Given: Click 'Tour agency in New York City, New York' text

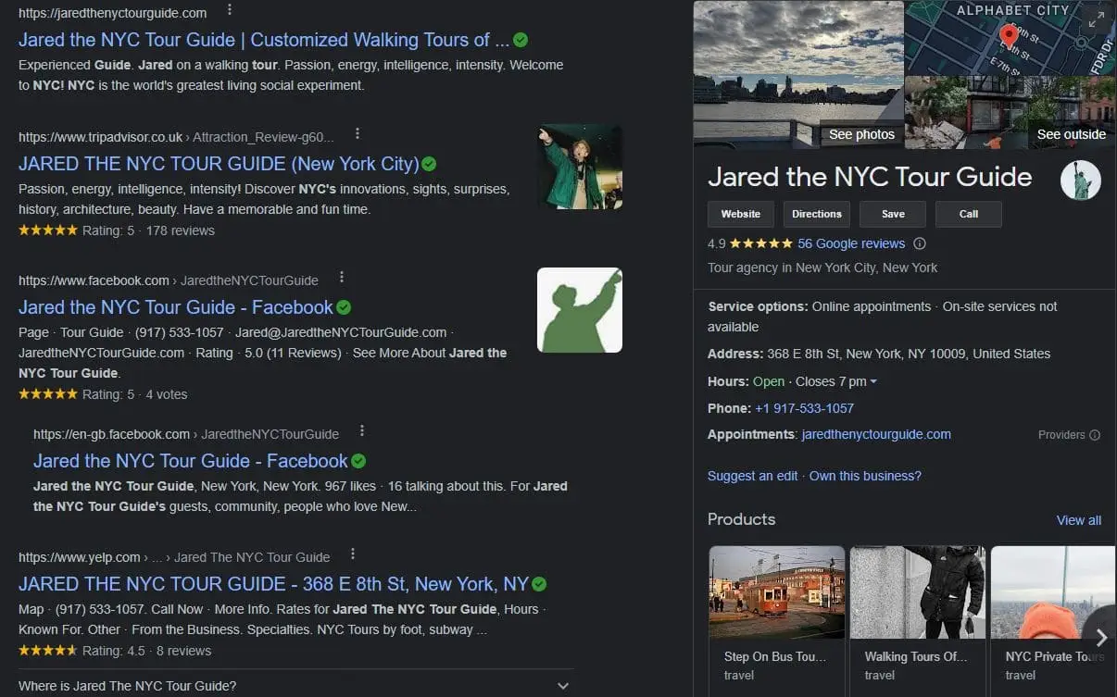Looking at the screenshot, I should click(822, 268).
